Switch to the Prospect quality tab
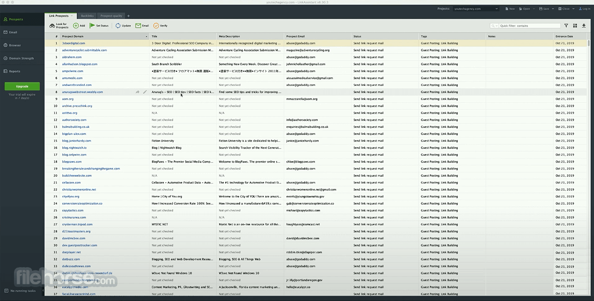Viewport: 594px width, 301px height. click(x=111, y=16)
